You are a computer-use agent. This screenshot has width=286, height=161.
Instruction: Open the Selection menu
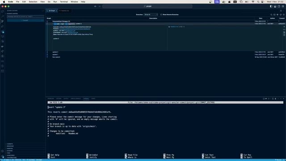[33, 2]
